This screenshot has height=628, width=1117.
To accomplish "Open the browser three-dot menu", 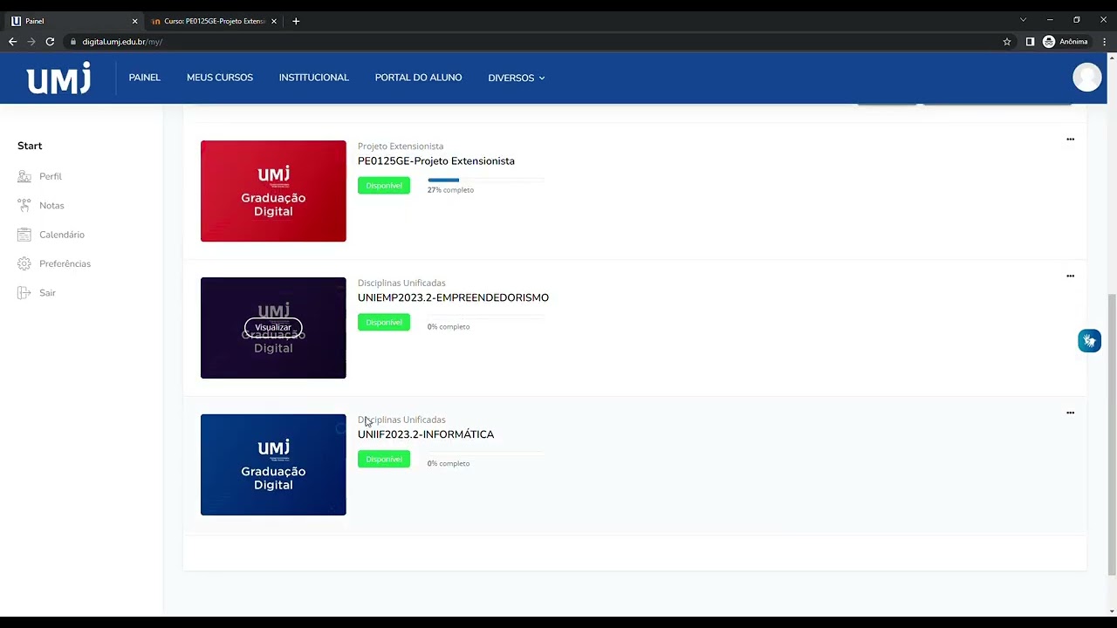I will pos(1104,42).
